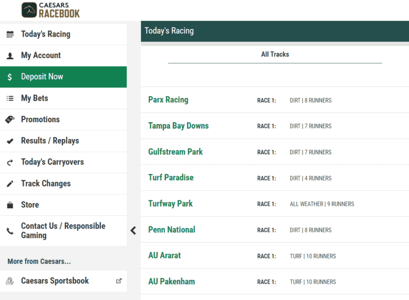This screenshot has height=300, width=409.
Task: Click RACE 1 label in Turfway Park row
Action: coord(266,204)
